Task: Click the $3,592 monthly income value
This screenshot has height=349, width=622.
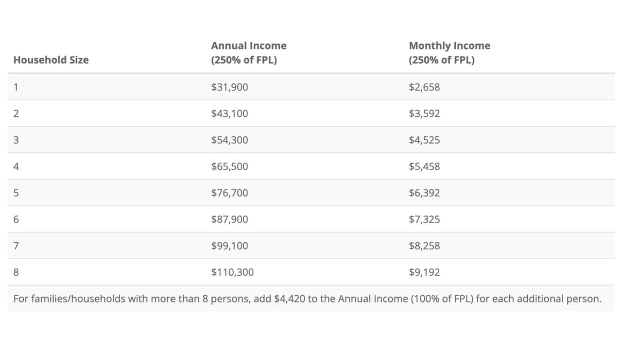Action: (424, 114)
